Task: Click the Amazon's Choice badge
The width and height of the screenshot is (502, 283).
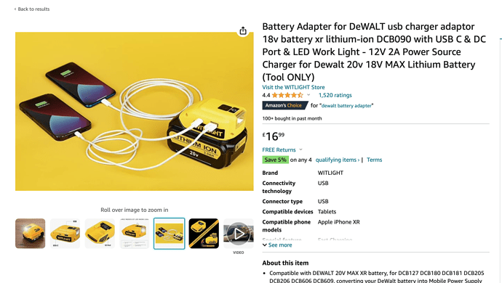Action: point(284,105)
